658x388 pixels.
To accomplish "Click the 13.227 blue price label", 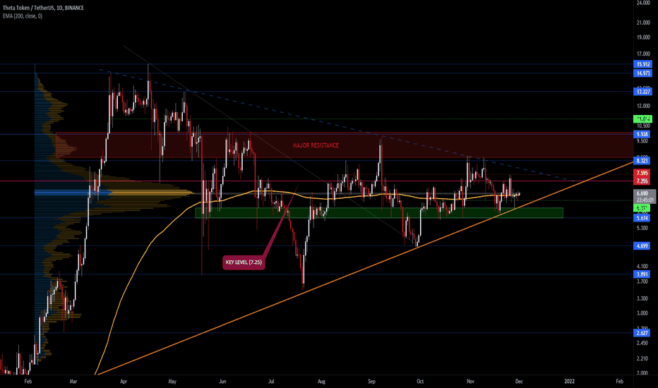I will point(642,92).
